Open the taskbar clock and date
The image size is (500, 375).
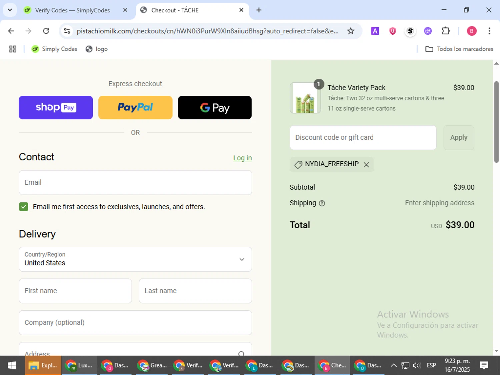(457, 365)
